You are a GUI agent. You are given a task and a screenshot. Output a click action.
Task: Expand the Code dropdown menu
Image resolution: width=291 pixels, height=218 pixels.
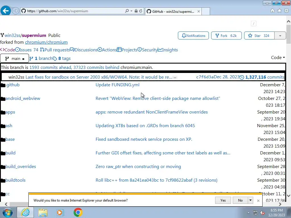[x=278, y=58]
